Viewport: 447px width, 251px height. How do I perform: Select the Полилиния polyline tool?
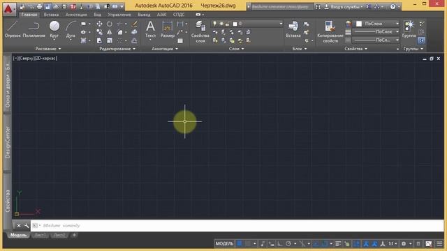click(34, 29)
